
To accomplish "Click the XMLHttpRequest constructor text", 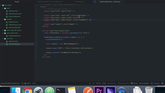I will pyautogui.click(x=70, y=44).
